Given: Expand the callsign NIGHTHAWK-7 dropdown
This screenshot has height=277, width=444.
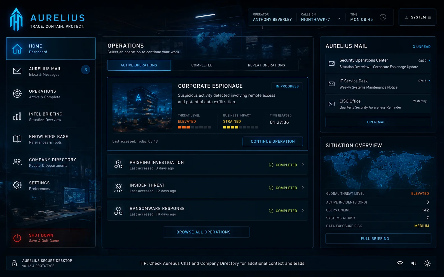Looking at the screenshot, I should [339, 19].
